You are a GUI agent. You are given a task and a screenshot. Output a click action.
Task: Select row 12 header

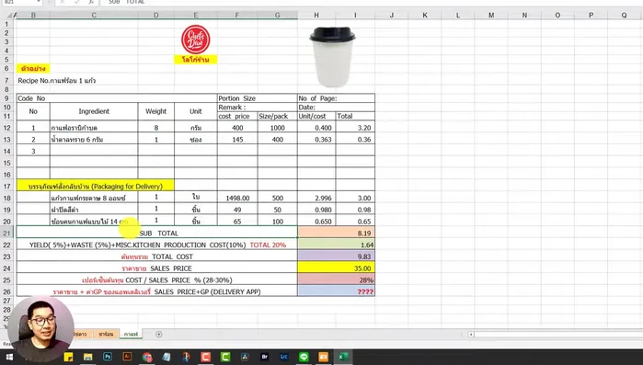click(7, 128)
